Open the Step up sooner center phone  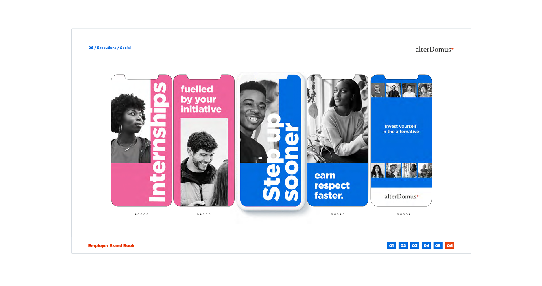point(270,141)
